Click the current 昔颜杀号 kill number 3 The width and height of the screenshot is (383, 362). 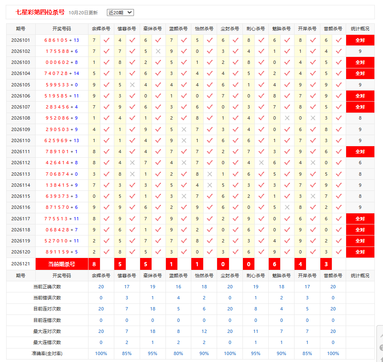tap(326, 264)
